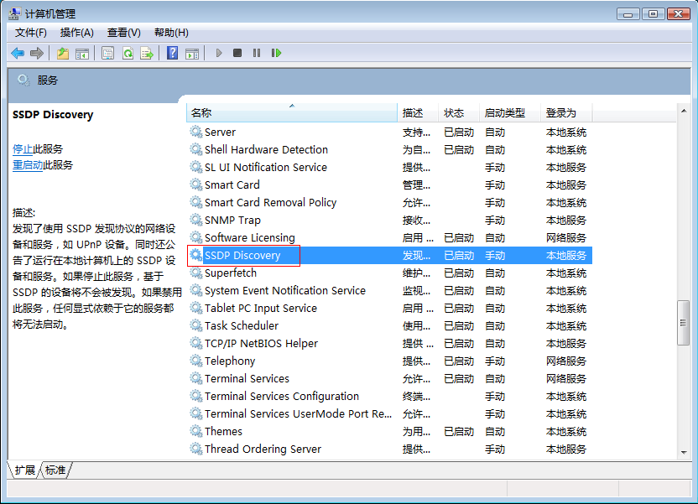Restart the service using the restart icon
This screenshot has width=698, height=504.
[x=275, y=53]
